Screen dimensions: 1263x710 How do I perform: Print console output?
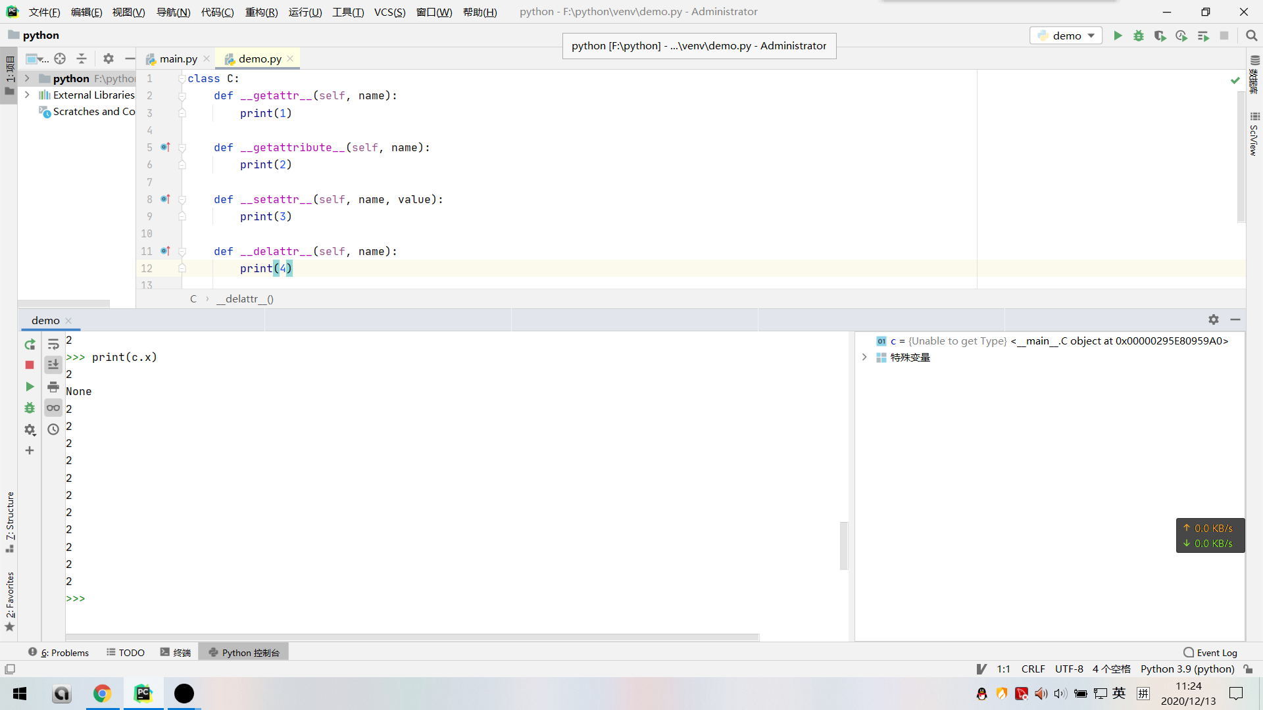pyautogui.click(x=53, y=387)
